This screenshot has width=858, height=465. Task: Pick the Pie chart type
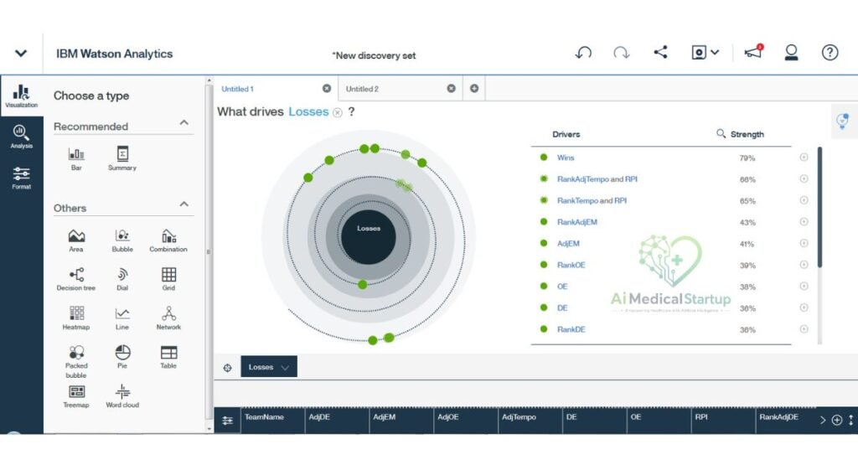click(x=122, y=357)
